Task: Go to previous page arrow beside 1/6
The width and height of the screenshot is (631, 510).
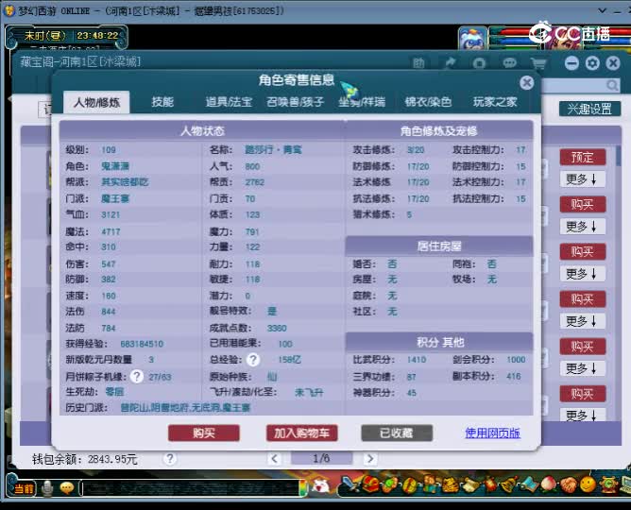Action: pyautogui.click(x=275, y=458)
